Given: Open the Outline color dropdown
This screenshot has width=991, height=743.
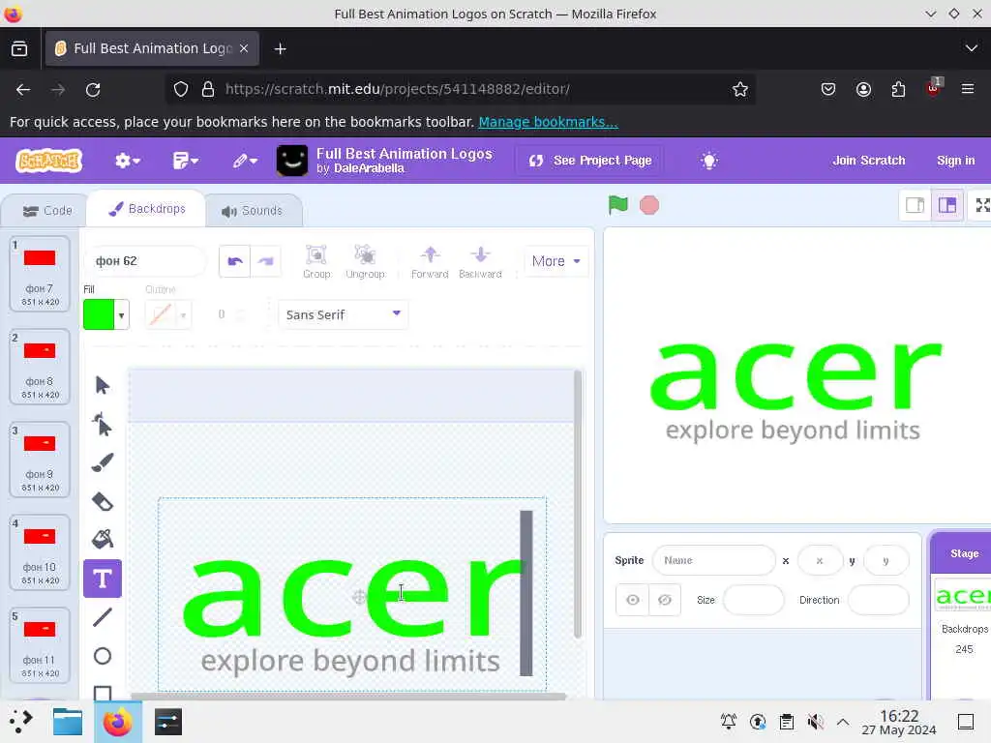Looking at the screenshot, I should (183, 314).
